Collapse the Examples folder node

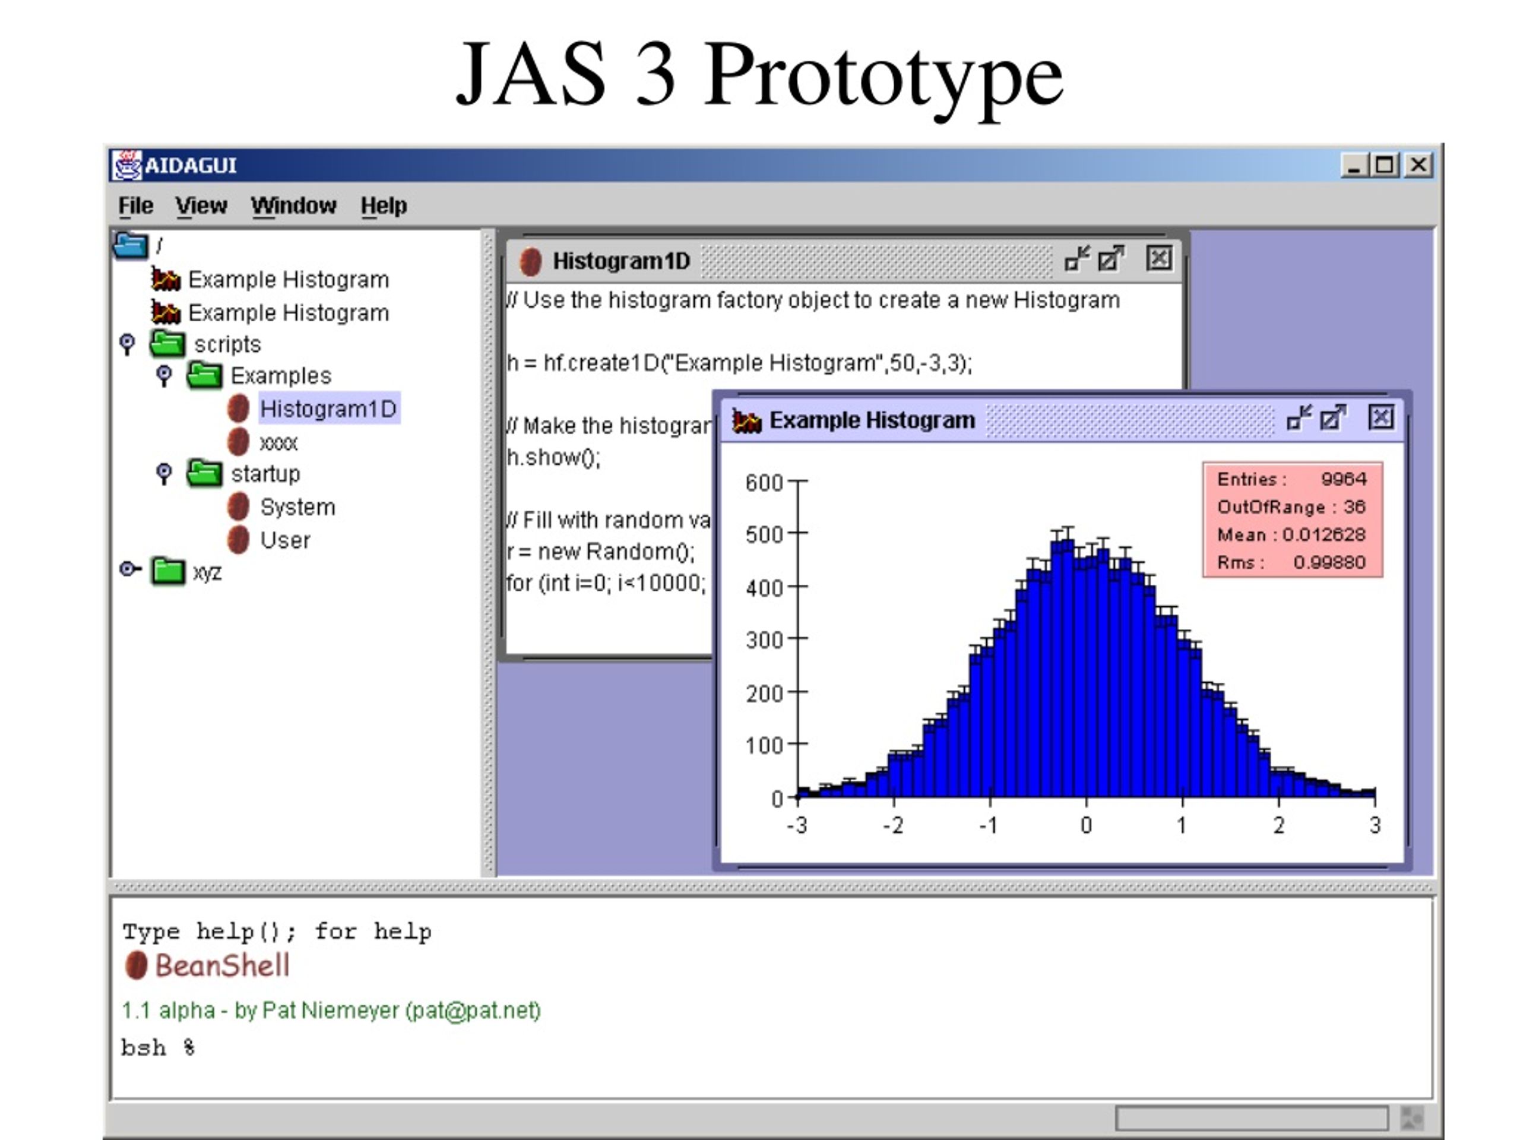164,376
